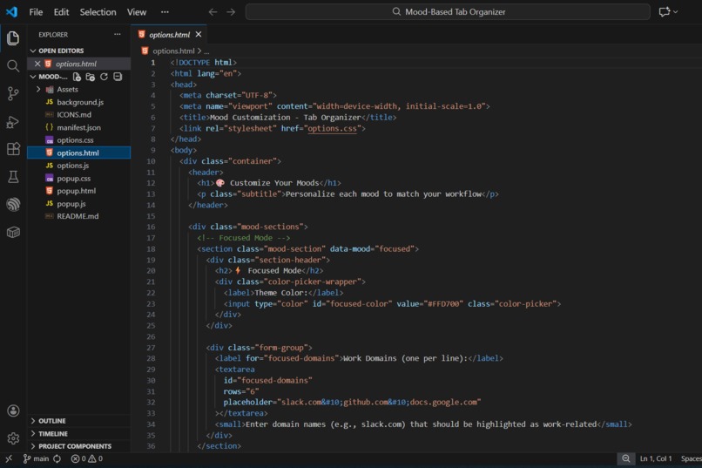Open the Extensions view
702x468 pixels.
13,149
